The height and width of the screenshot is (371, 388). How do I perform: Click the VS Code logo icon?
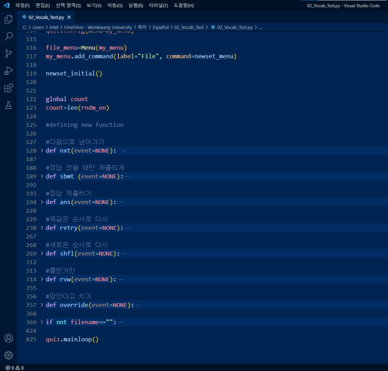(x=6, y=5)
